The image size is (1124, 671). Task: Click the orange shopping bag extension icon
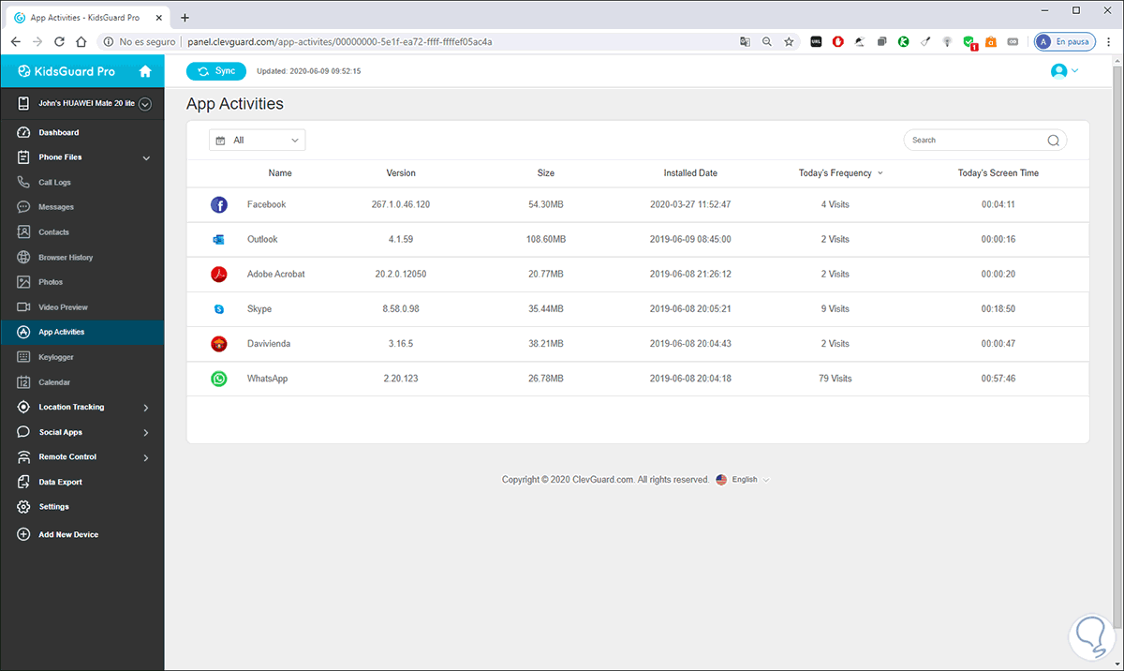coord(991,42)
